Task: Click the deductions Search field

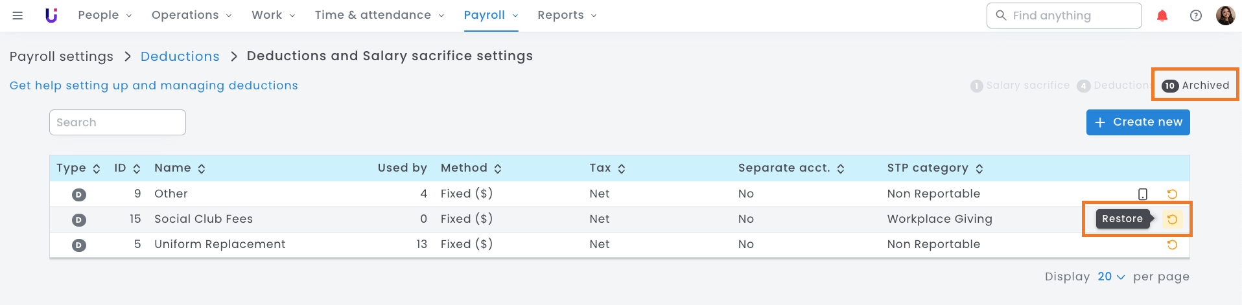Action: click(117, 122)
